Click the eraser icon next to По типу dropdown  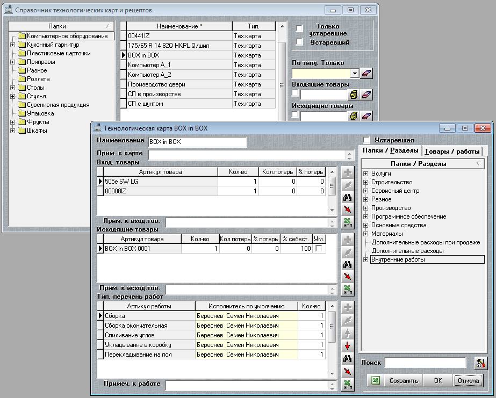pyautogui.click(x=366, y=74)
